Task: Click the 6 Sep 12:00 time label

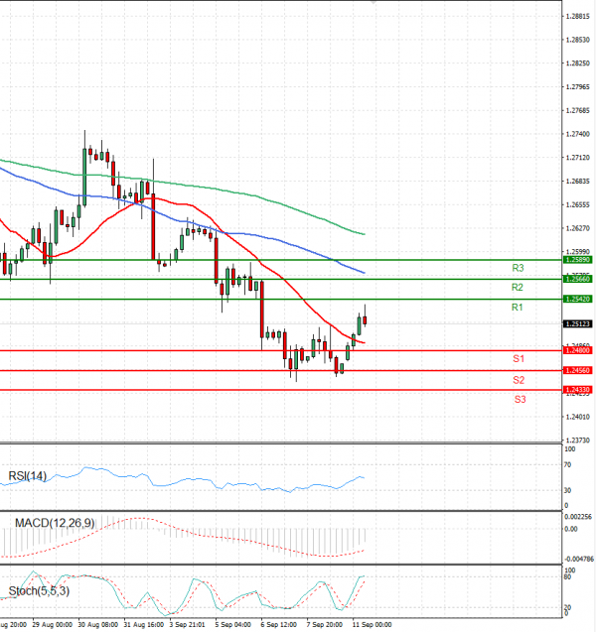Action: [279, 625]
